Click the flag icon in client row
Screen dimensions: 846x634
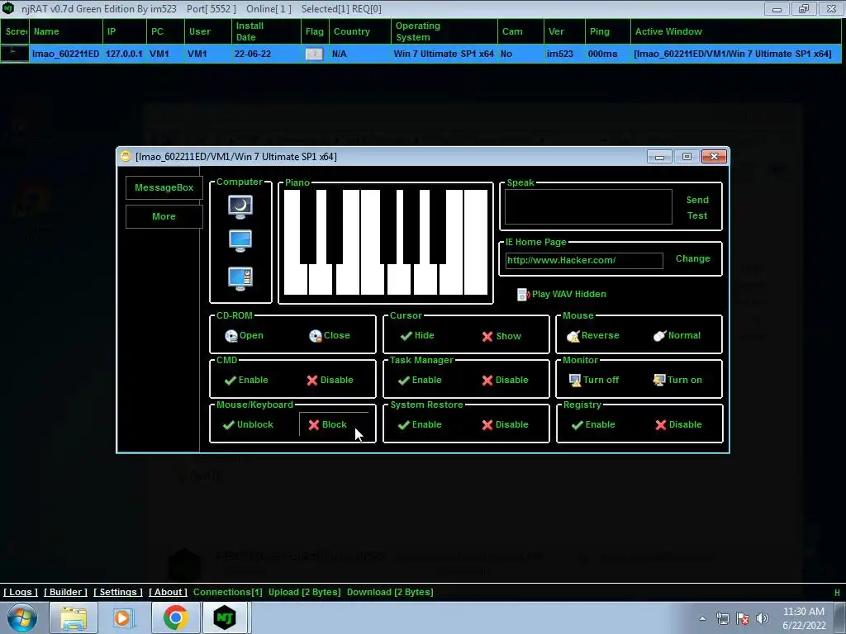[x=314, y=54]
